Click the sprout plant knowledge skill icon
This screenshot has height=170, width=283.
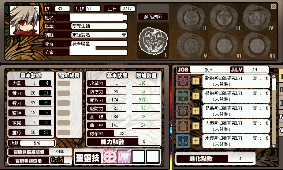click(x=183, y=96)
